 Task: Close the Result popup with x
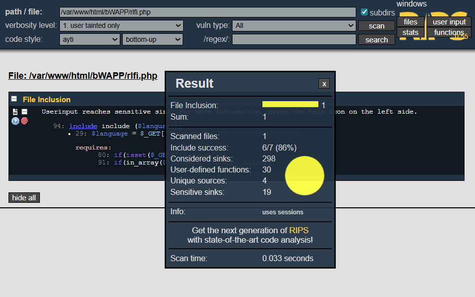coord(324,84)
